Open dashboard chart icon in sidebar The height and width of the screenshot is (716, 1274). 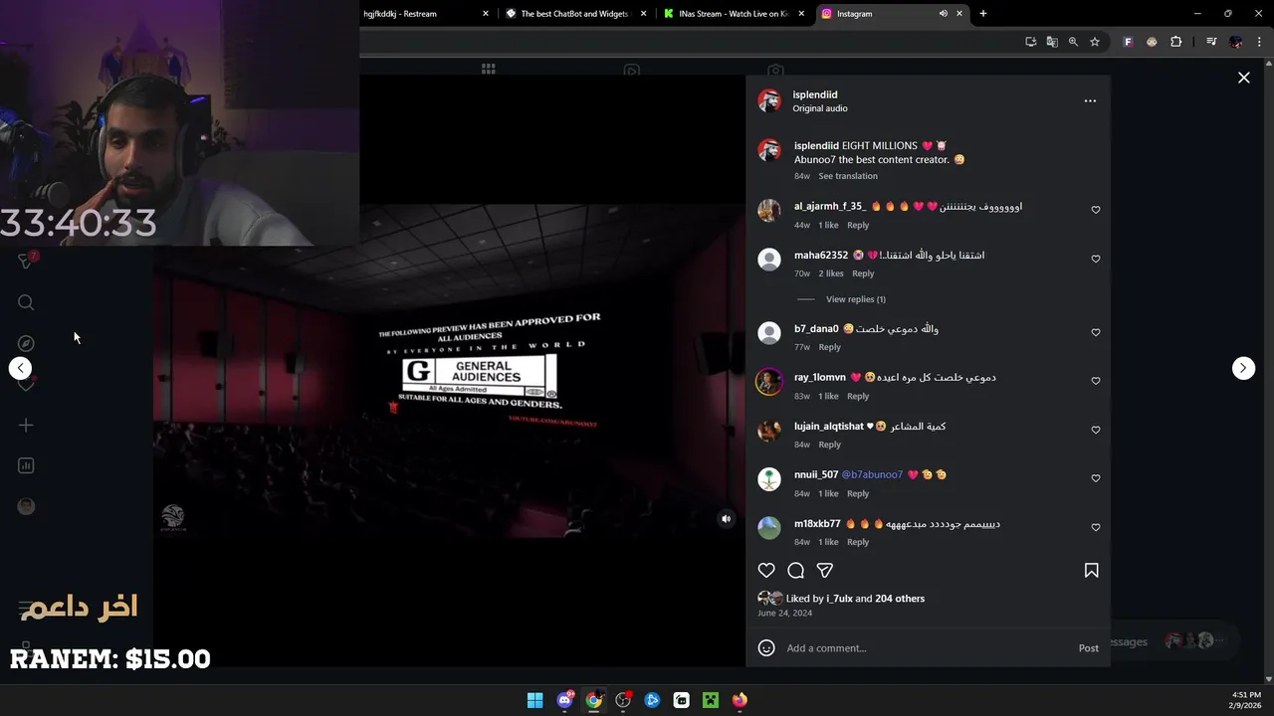point(26,465)
